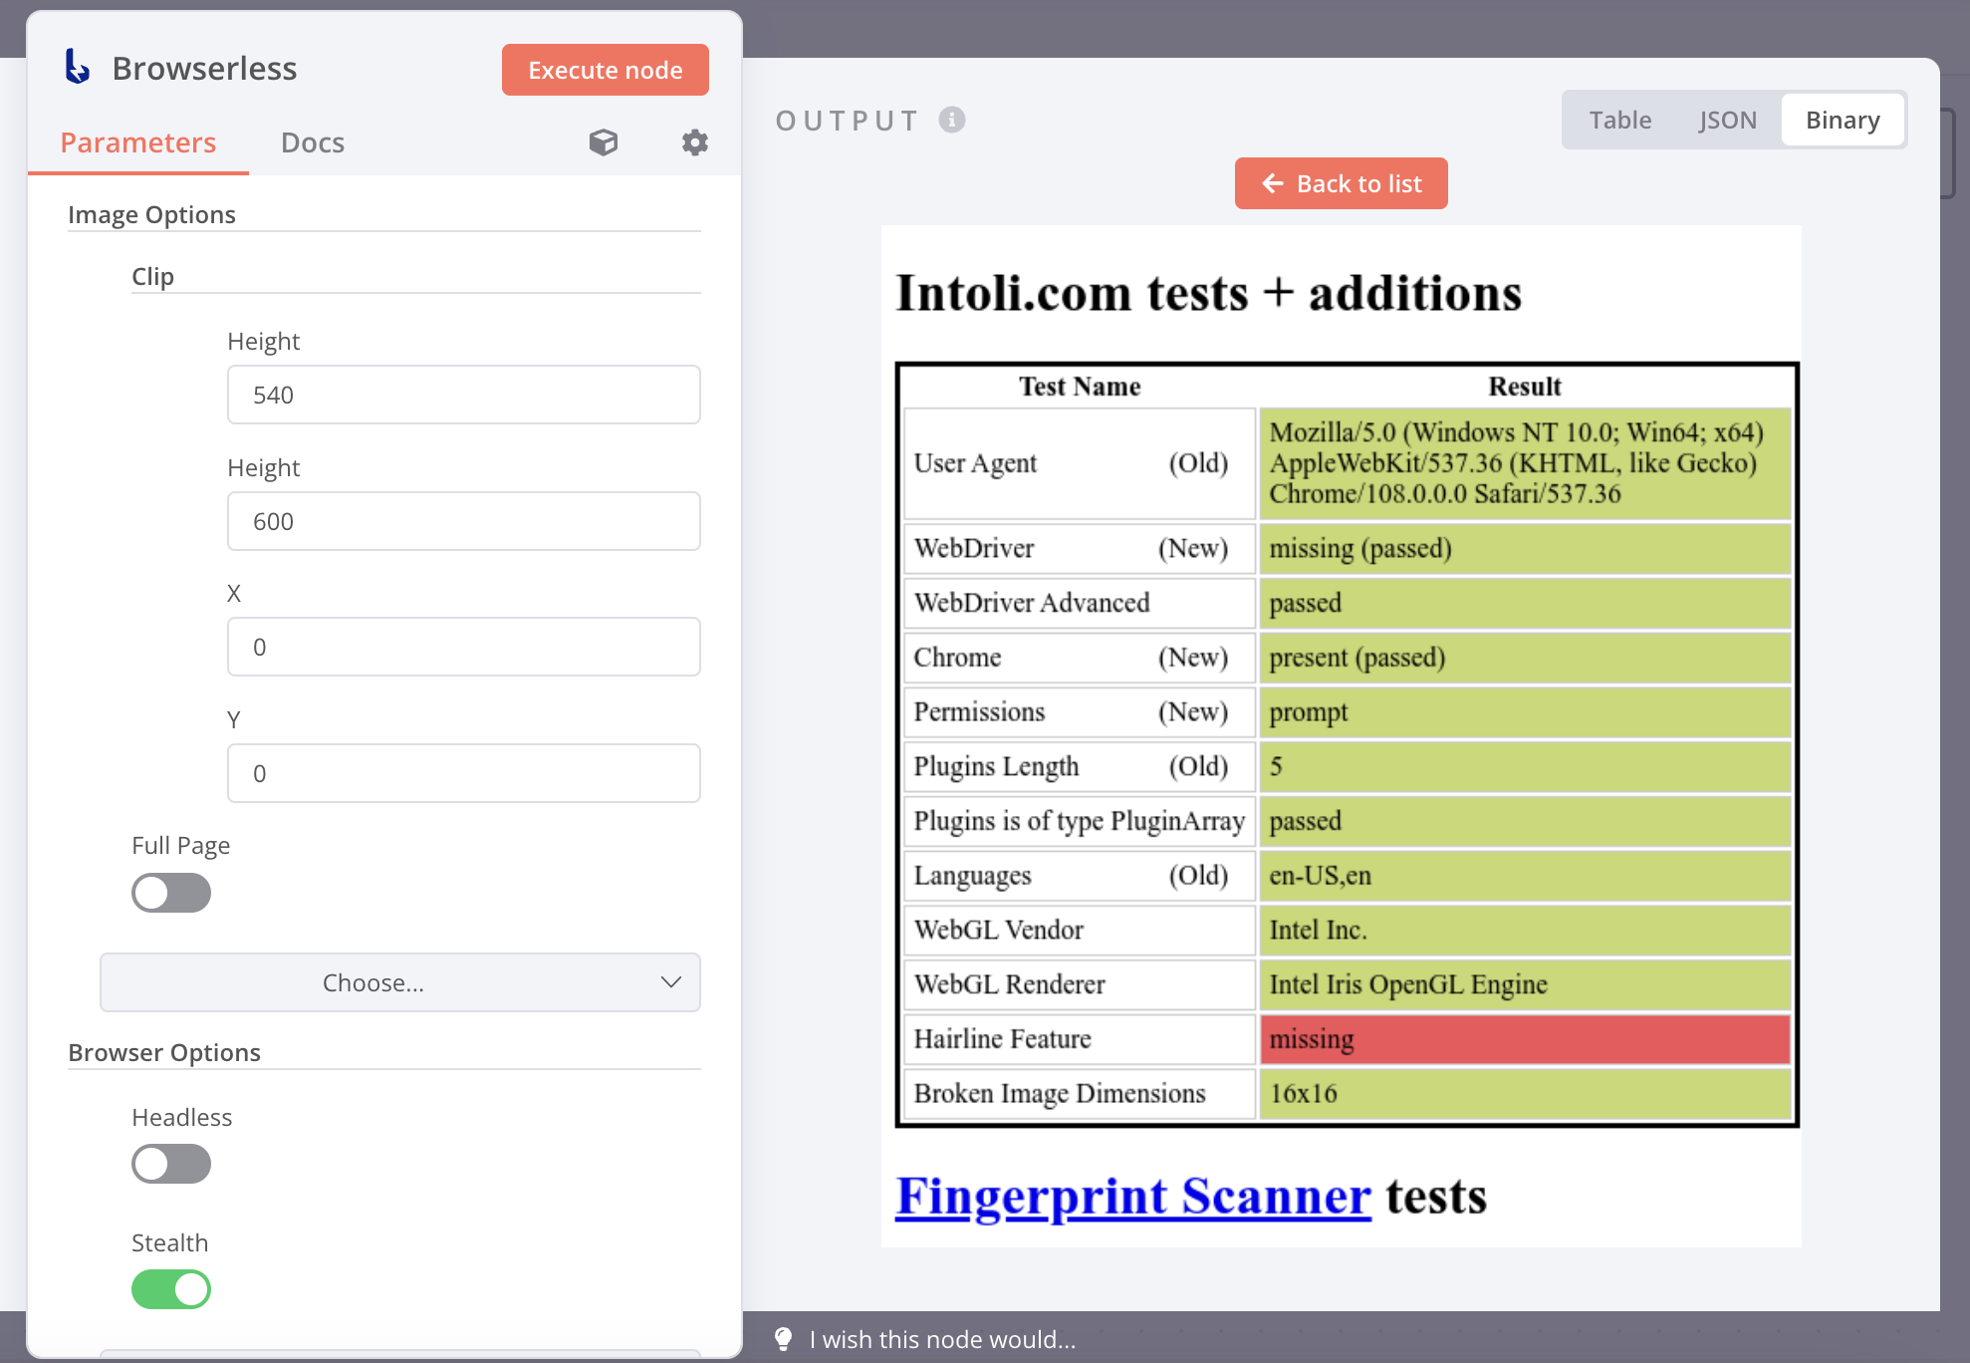Image resolution: width=1970 pixels, height=1363 pixels.
Task: Click the Browserless logo icon
Action: click(x=77, y=68)
